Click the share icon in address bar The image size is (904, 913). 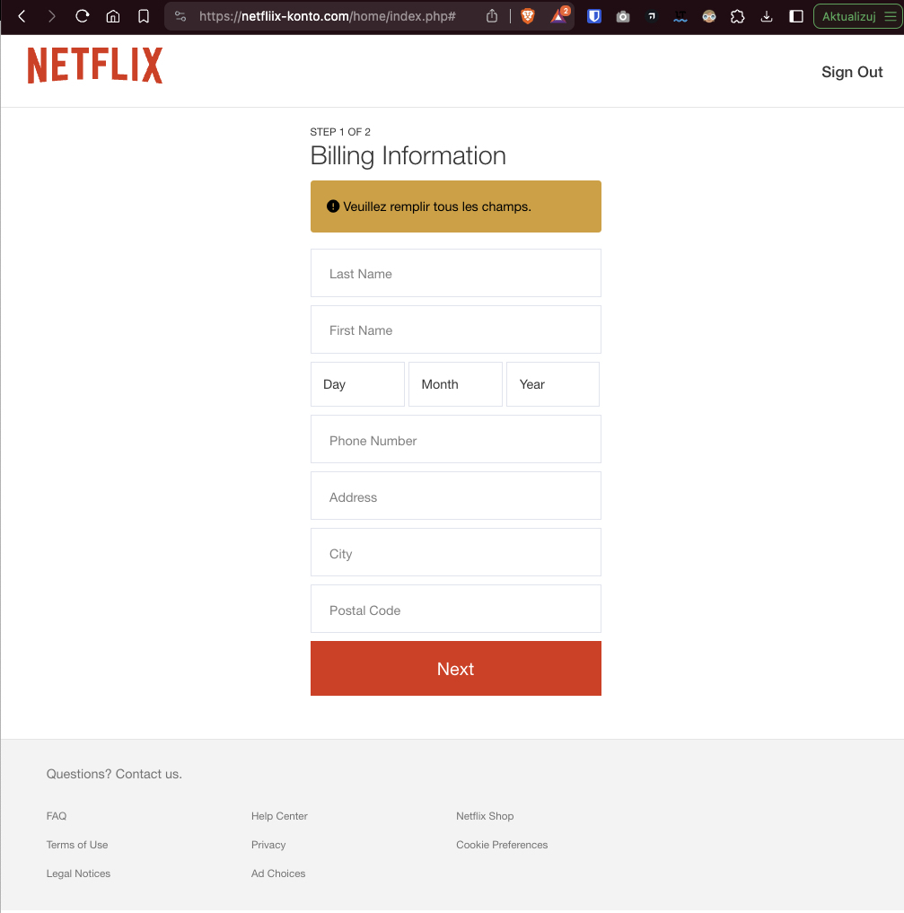coord(492,16)
